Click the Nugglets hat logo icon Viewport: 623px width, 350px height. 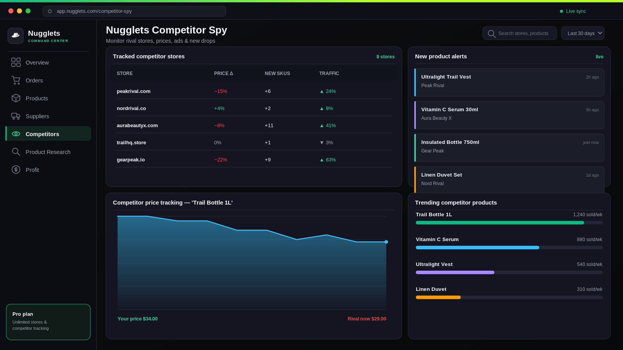point(16,36)
